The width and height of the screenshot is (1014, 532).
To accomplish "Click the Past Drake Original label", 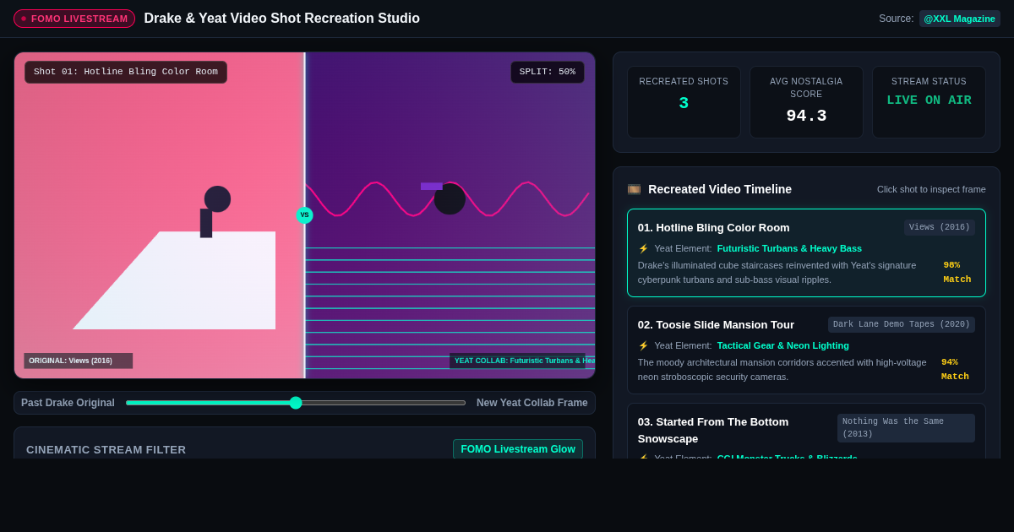I will (68, 403).
